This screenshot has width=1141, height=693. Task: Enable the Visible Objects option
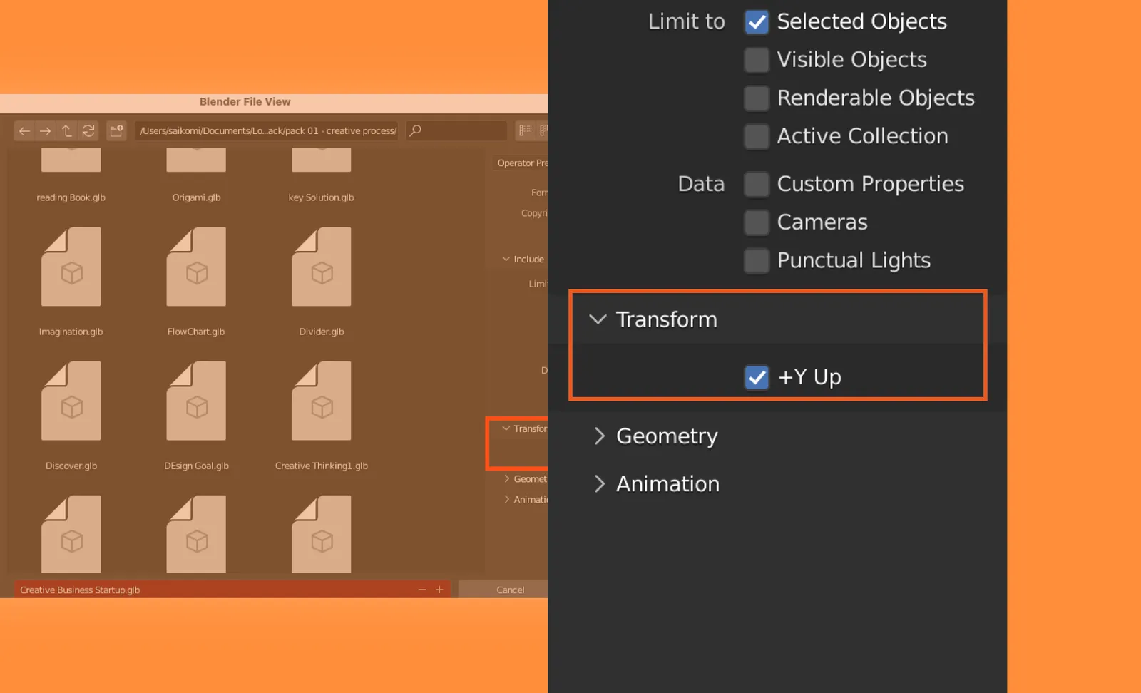tap(756, 60)
